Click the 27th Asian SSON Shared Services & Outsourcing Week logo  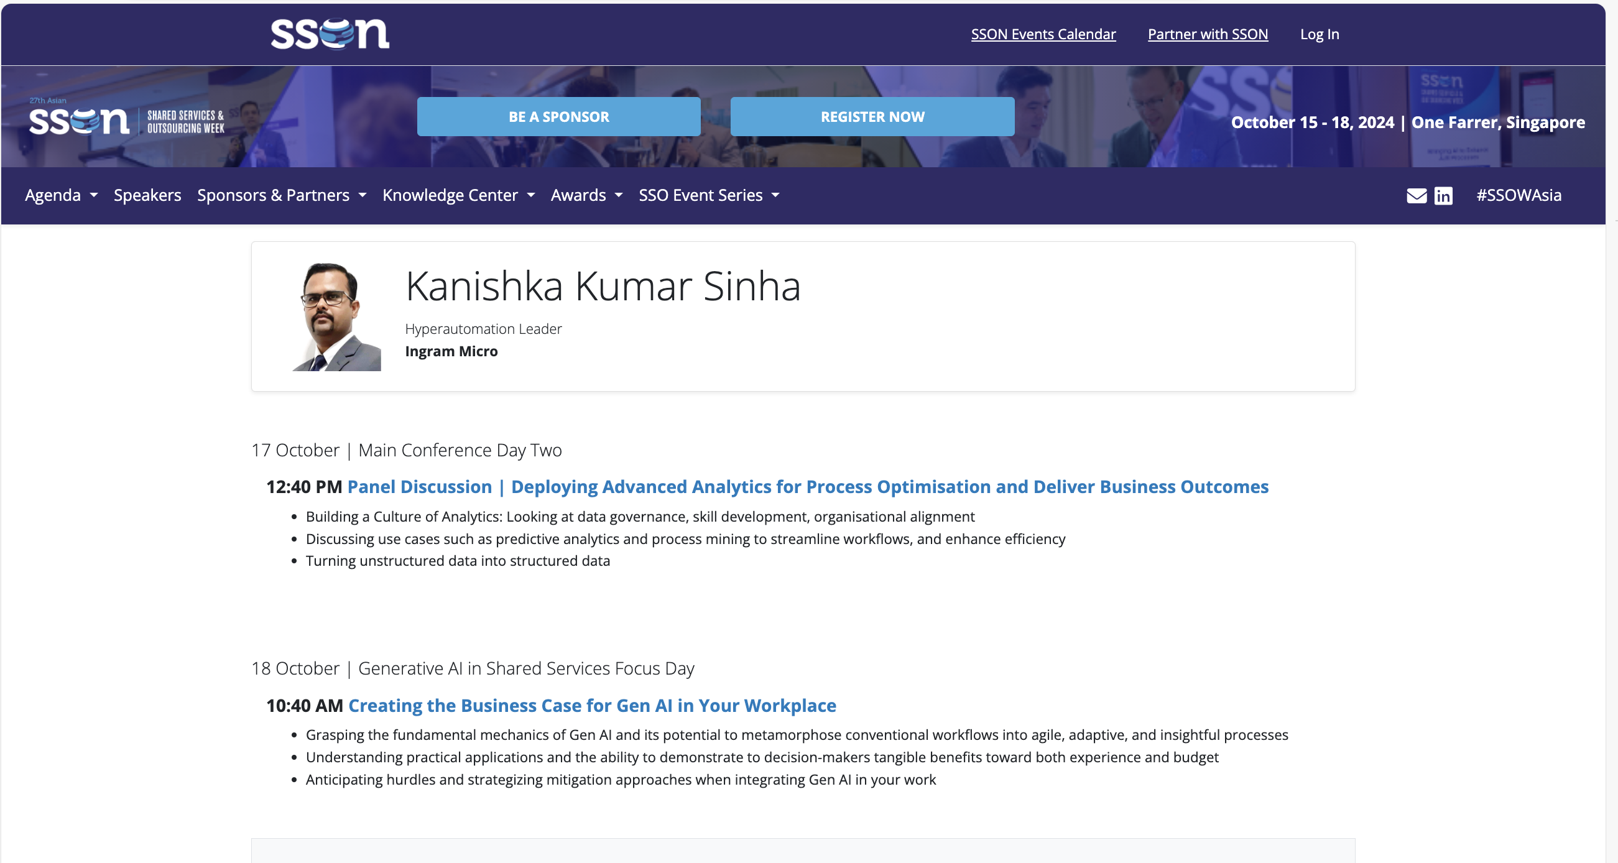(x=127, y=118)
